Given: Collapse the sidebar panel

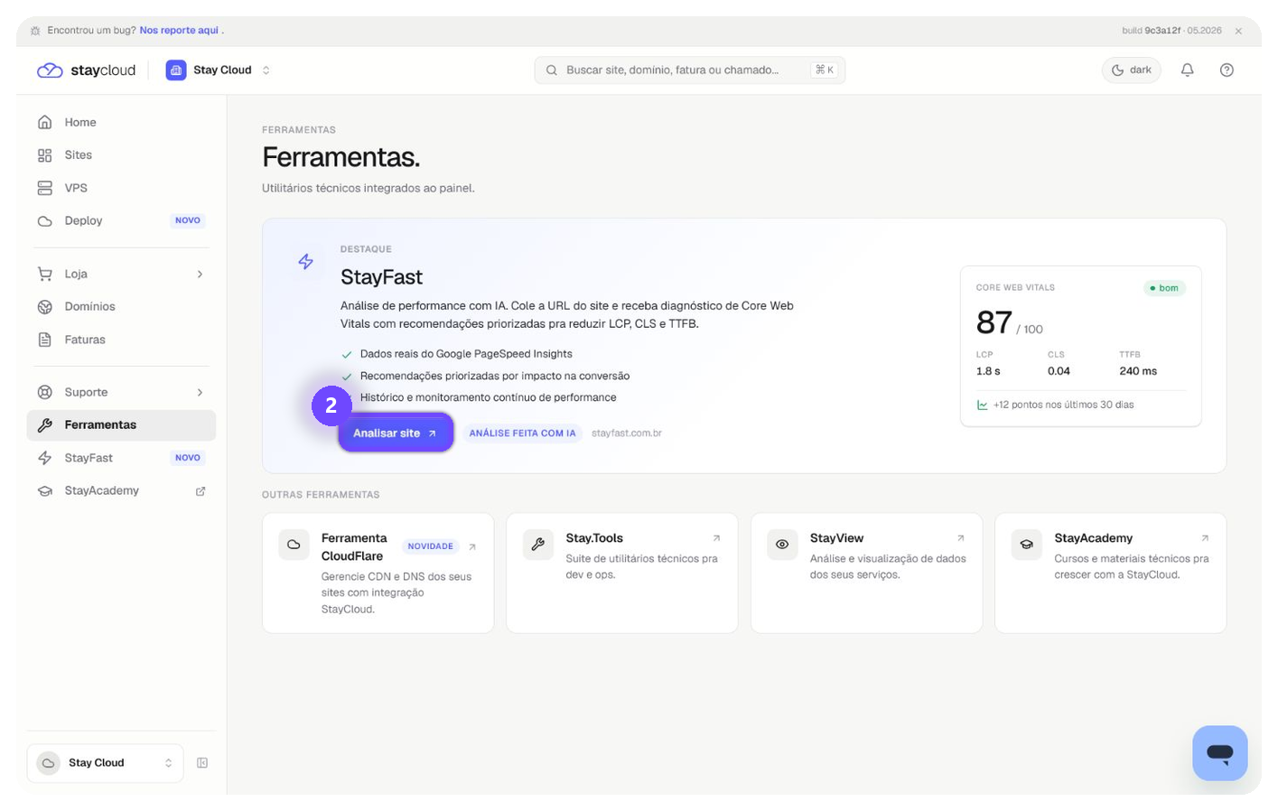Looking at the screenshot, I should tap(202, 763).
